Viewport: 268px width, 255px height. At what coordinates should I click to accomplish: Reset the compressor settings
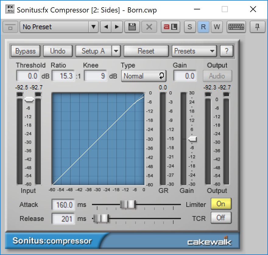pyautogui.click(x=146, y=51)
